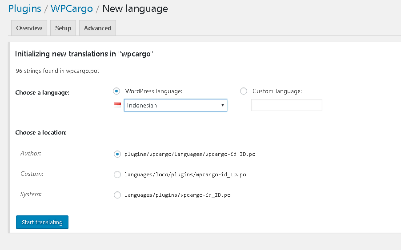Select the WordPress language radio button

pyautogui.click(x=116, y=91)
